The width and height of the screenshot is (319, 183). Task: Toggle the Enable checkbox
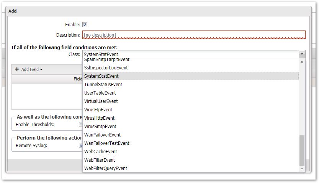(x=85, y=25)
